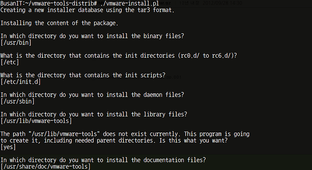Click the [/etc/init.d] default answer
Image resolution: width=312 pixels, height=170 pixels.
pos(20,82)
